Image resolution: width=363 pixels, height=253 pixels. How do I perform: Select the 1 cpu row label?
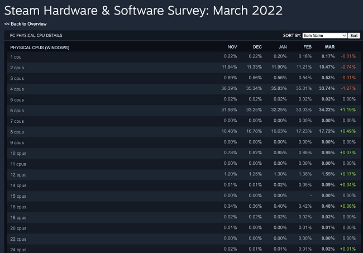[16, 57]
